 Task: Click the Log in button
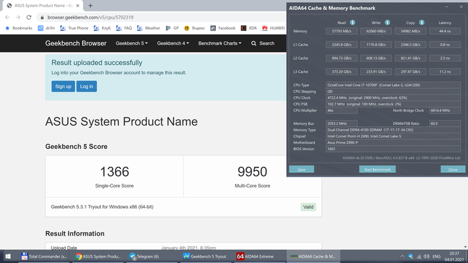tap(86, 86)
